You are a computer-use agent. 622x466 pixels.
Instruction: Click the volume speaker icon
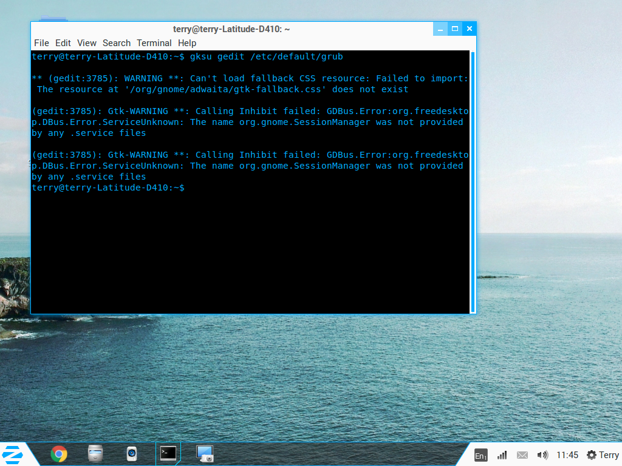[542, 455]
